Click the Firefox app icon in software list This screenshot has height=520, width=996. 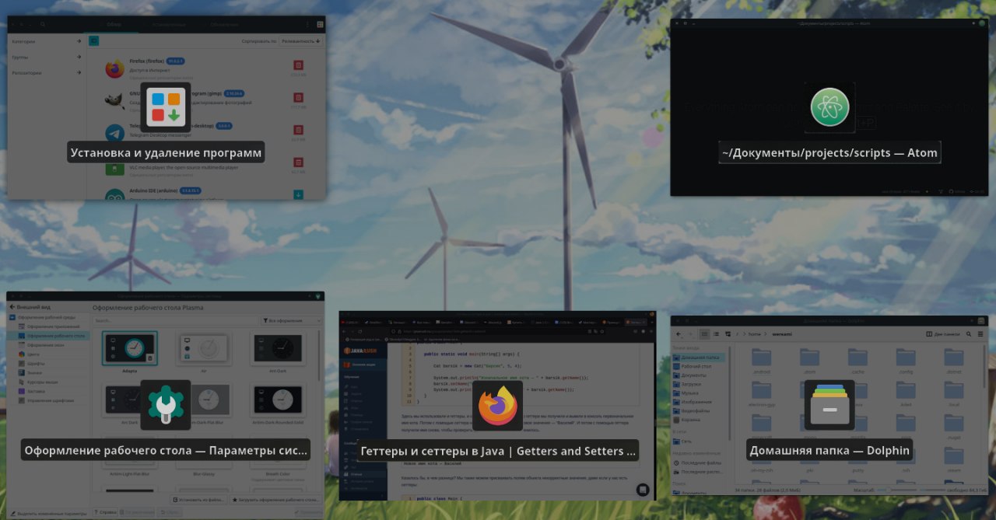coord(114,69)
